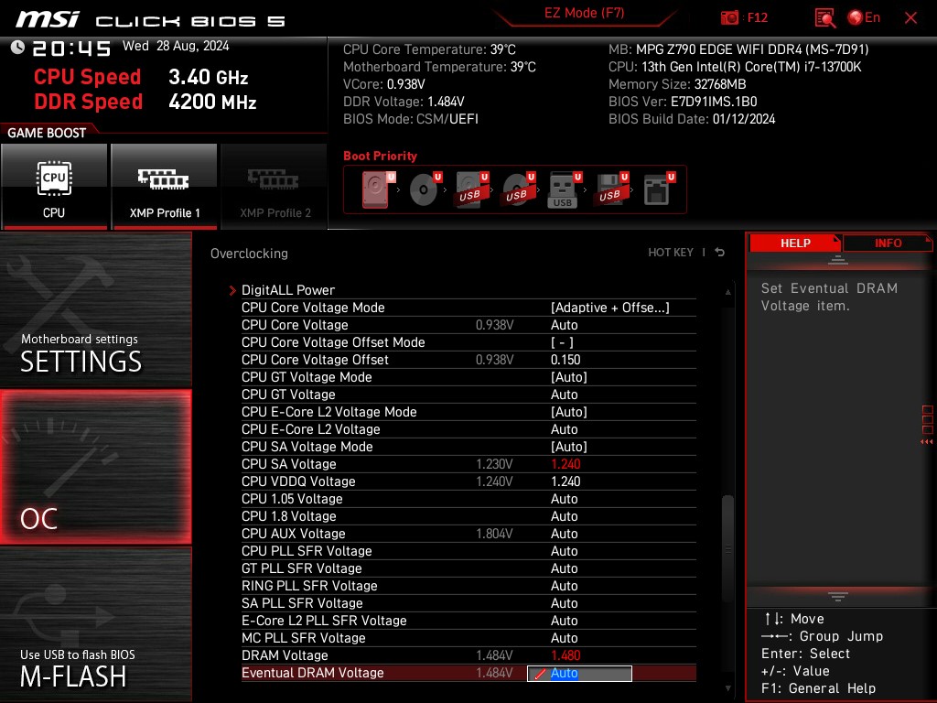Select the SA PLL SFR Voltage row
This screenshot has height=703, width=937.
tap(468, 602)
